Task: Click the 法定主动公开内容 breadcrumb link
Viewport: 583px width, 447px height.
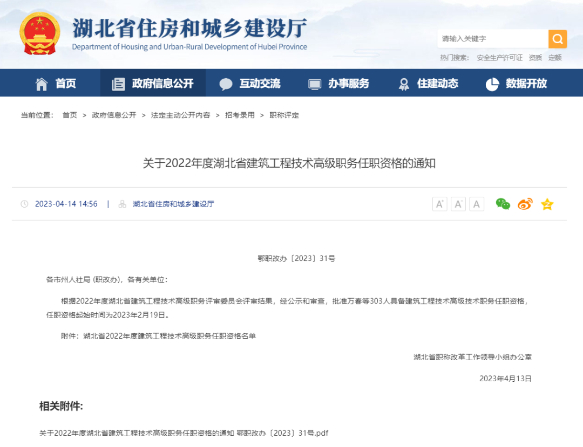Action: point(180,115)
